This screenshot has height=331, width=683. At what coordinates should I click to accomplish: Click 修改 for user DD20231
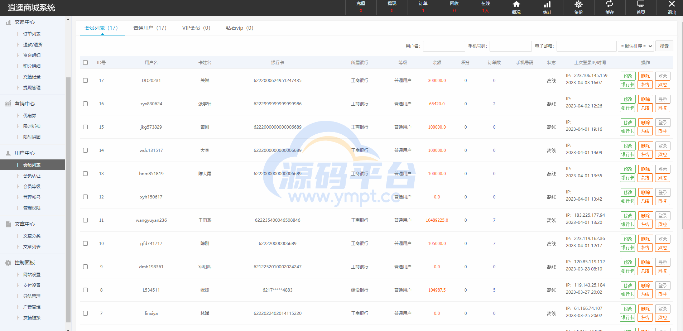(628, 76)
